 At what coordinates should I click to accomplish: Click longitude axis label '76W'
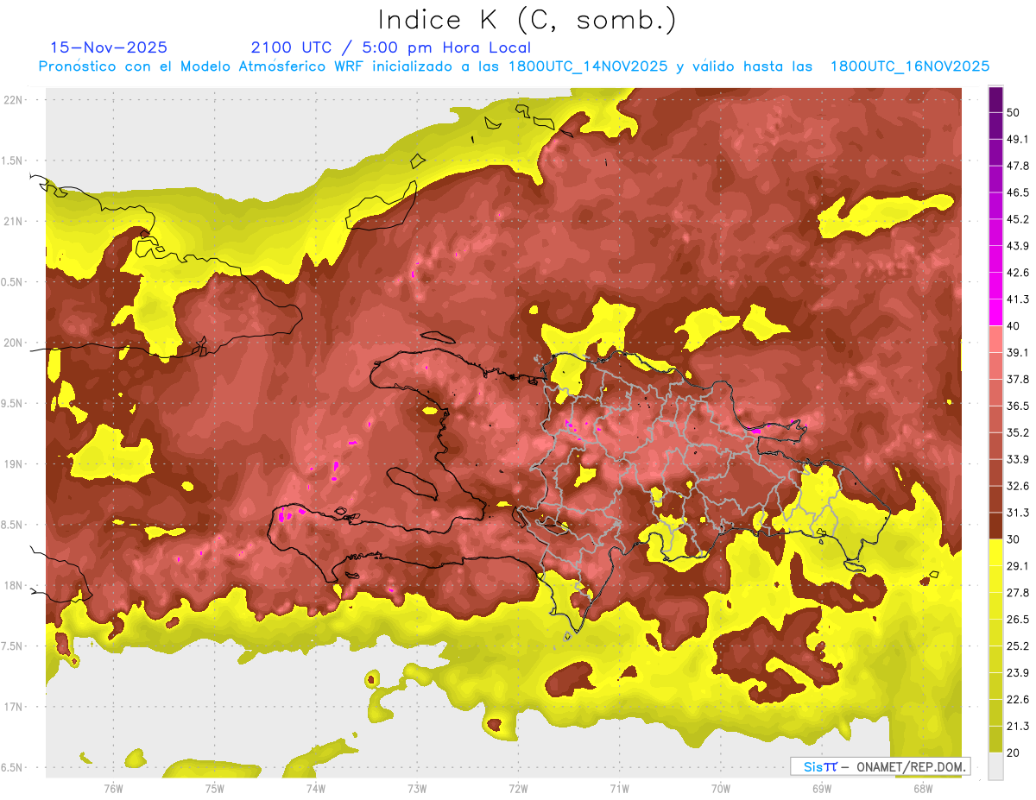coord(113,788)
